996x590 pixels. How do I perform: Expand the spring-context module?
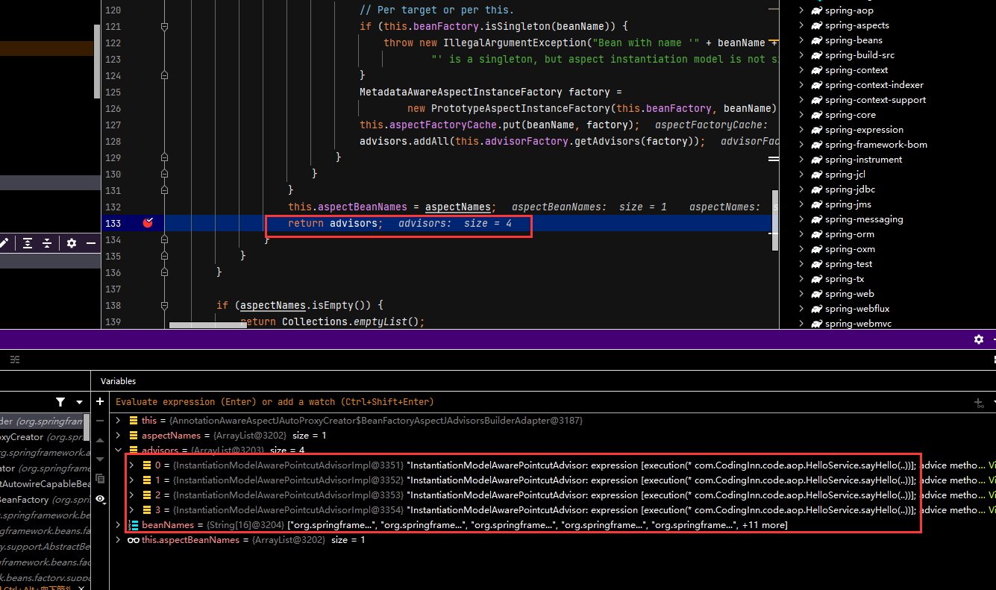click(801, 70)
